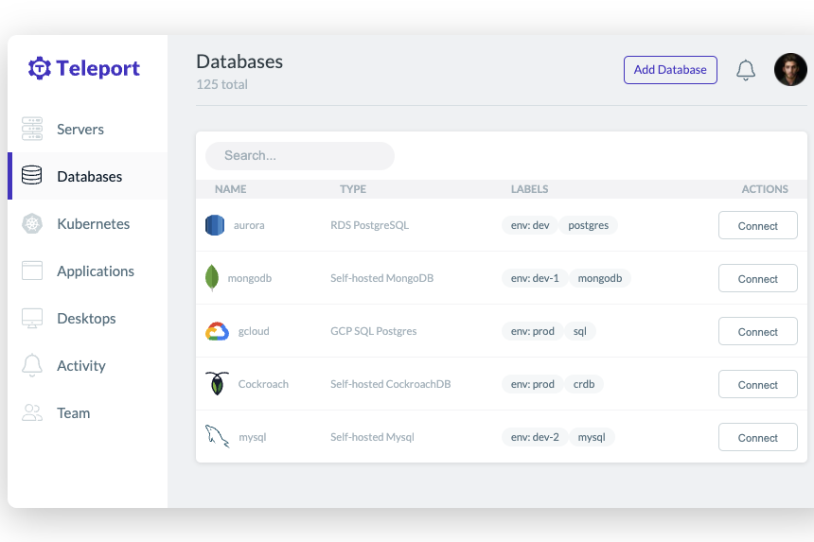
Task: View the Activity section
Action: [x=88, y=366]
